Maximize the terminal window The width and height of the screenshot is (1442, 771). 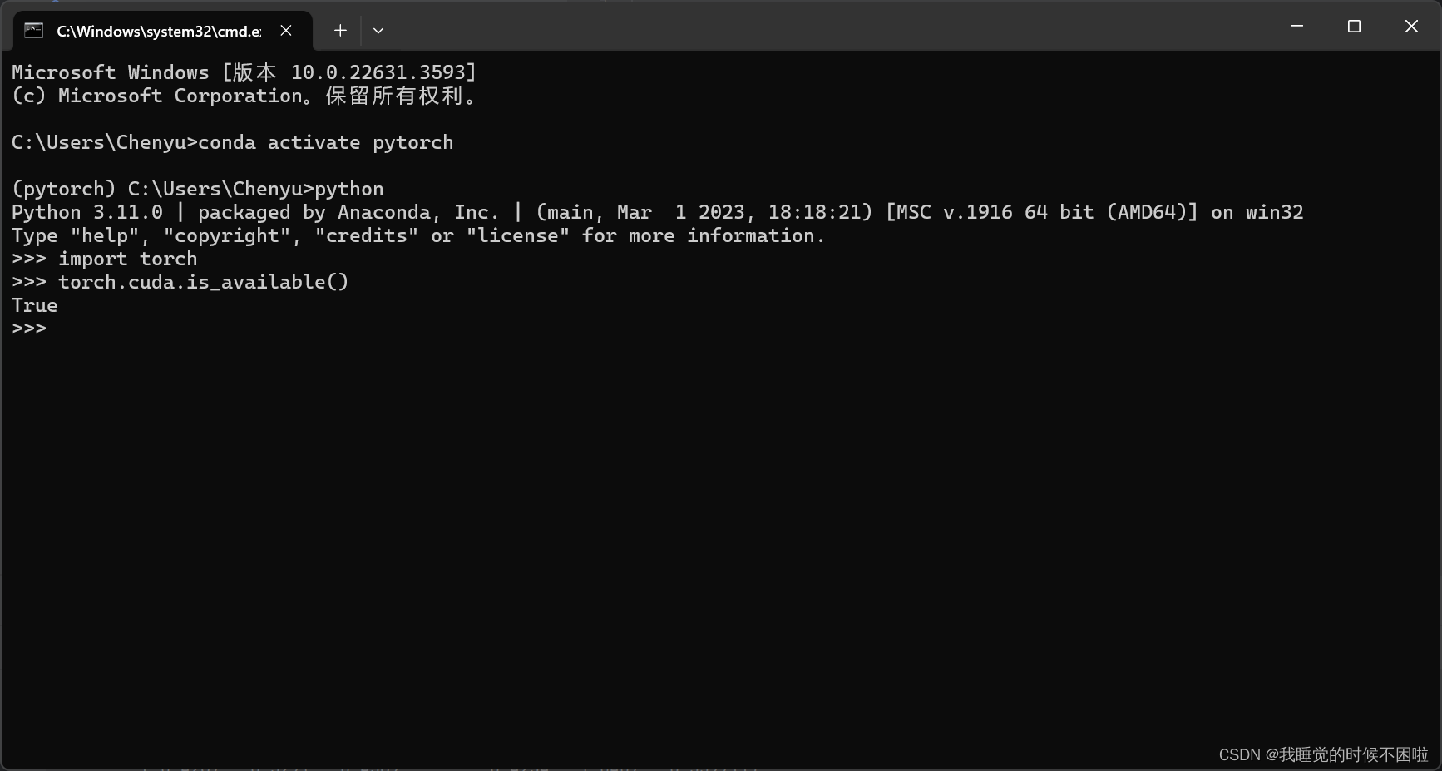(1354, 27)
